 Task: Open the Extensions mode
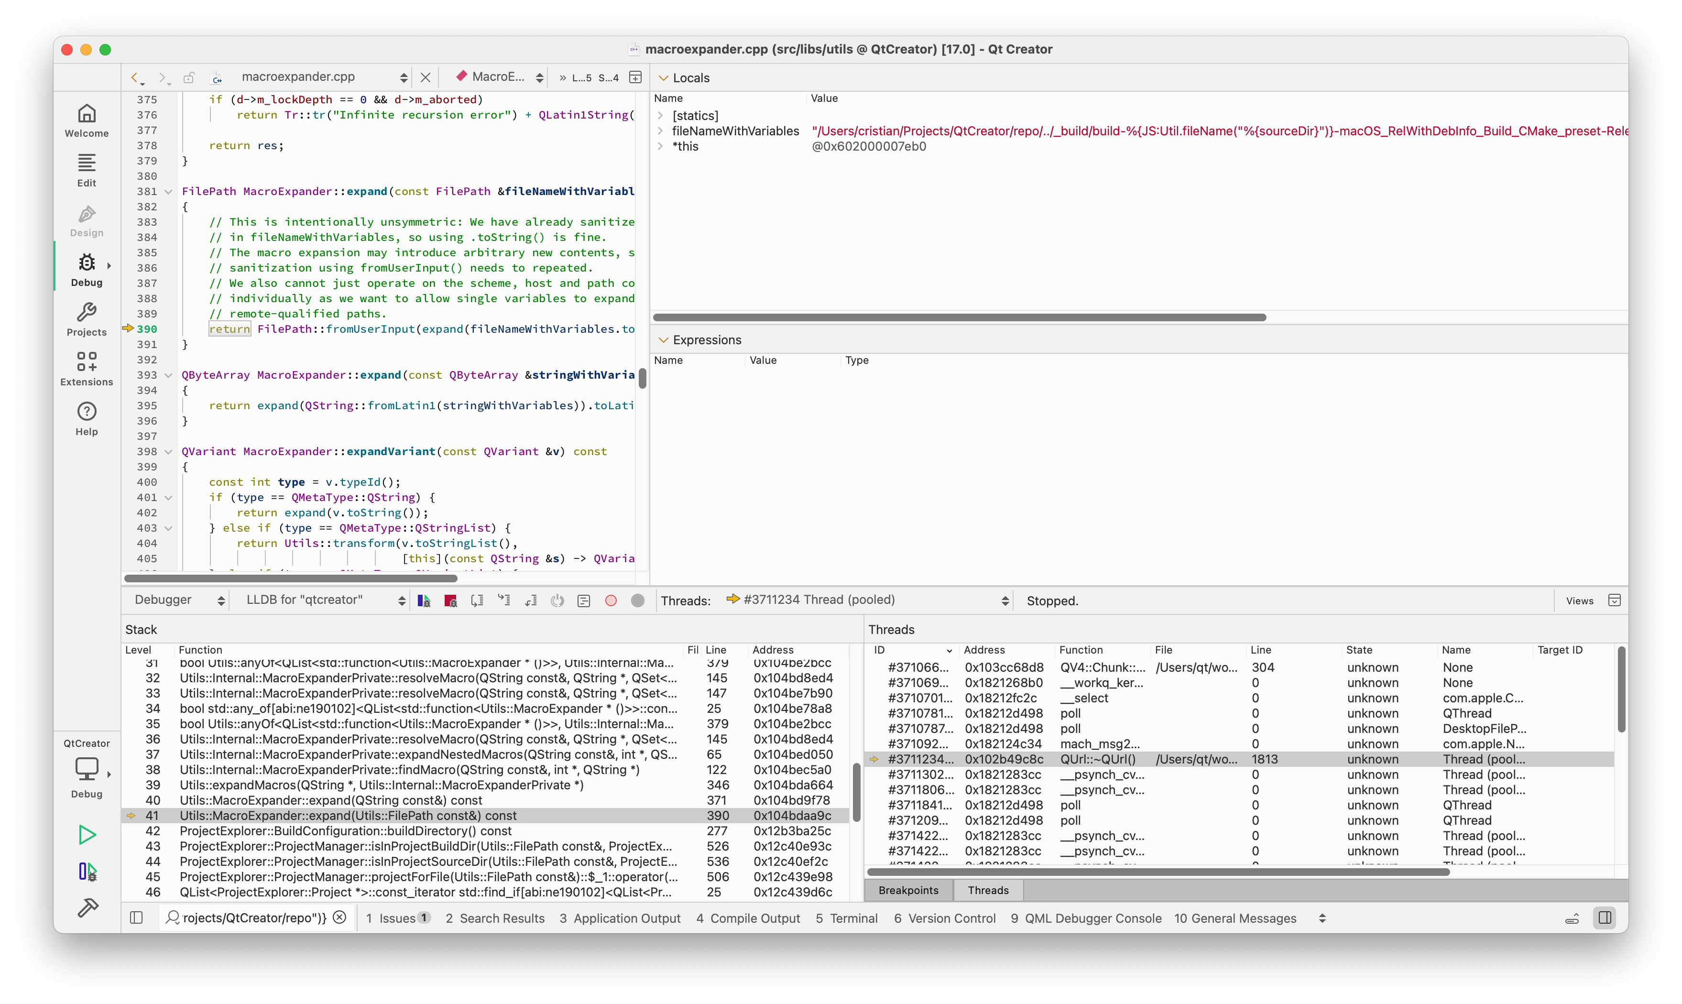[87, 370]
